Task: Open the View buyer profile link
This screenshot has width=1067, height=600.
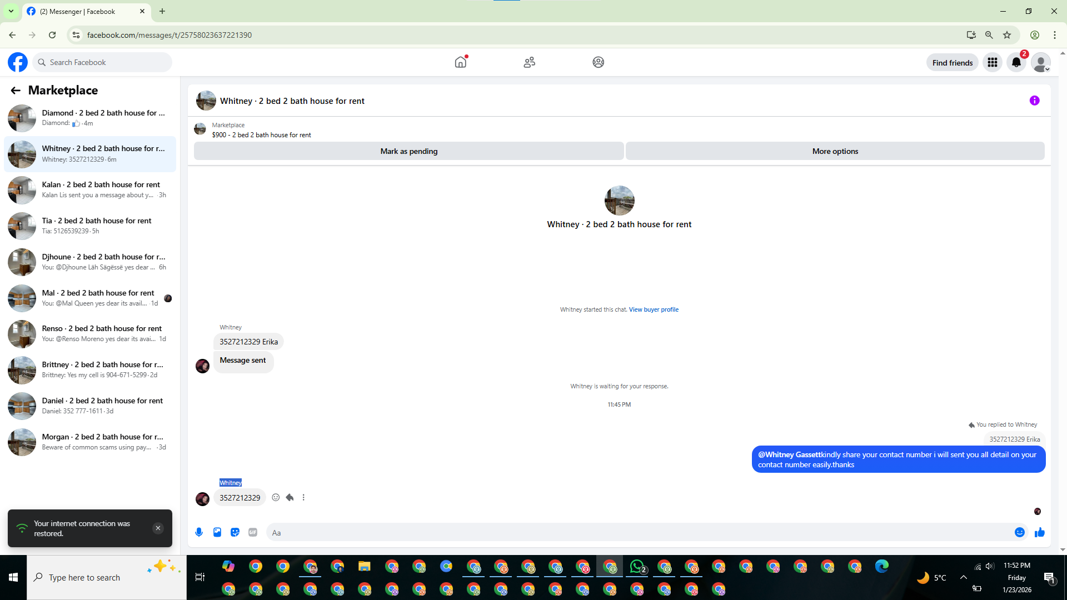Action: pyautogui.click(x=654, y=309)
